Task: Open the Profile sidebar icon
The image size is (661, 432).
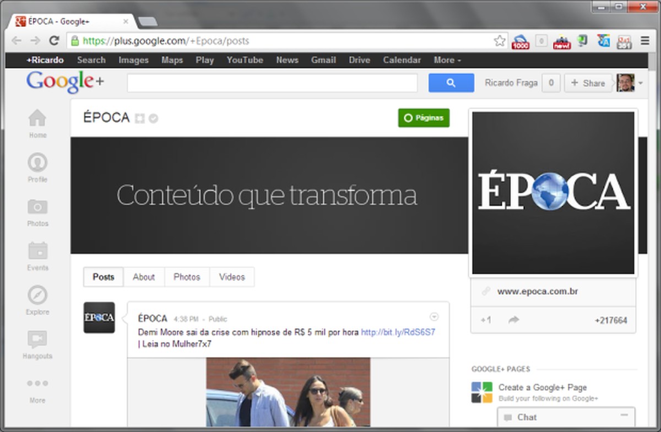Action: pyautogui.click(x=37, y=168)
